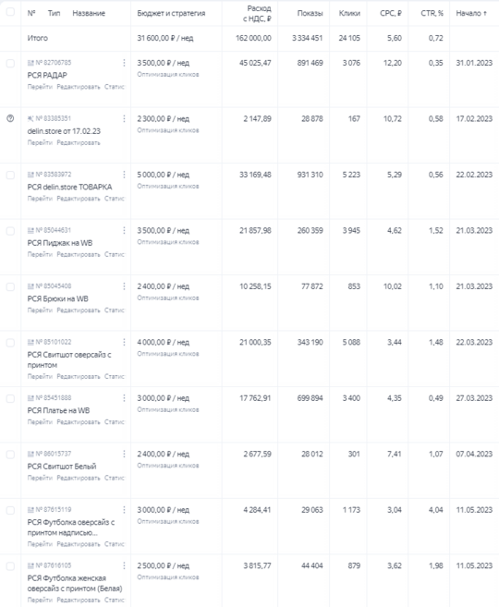Expand options menu of РСЯ Свитшот оверсайз с принтом

click(124, 342)
